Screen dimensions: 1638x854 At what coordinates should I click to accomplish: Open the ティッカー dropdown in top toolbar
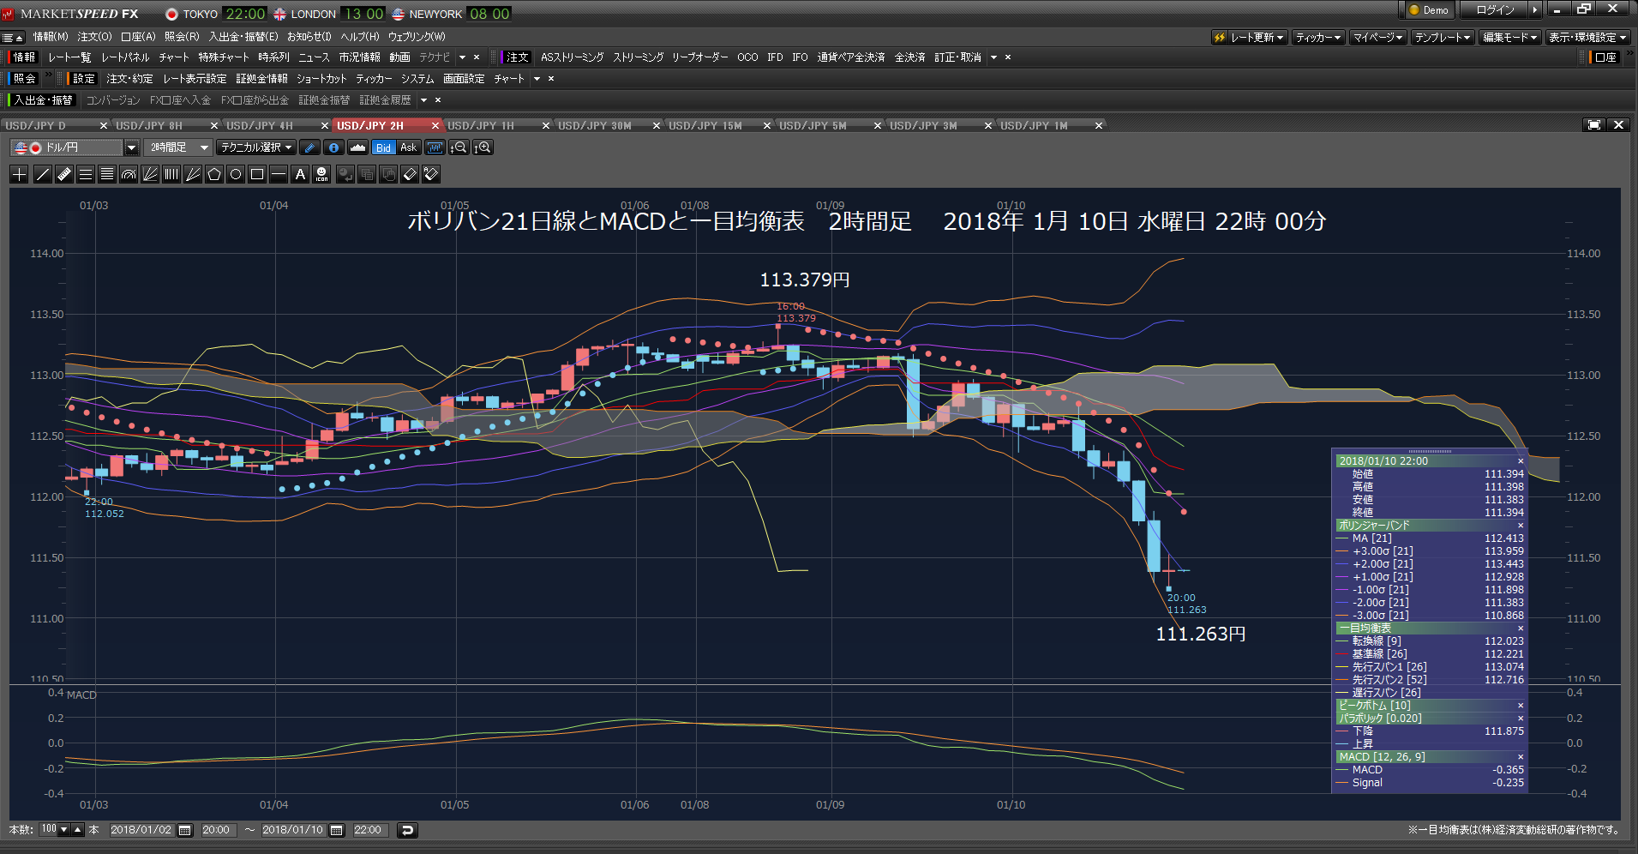coord(1317,37)
